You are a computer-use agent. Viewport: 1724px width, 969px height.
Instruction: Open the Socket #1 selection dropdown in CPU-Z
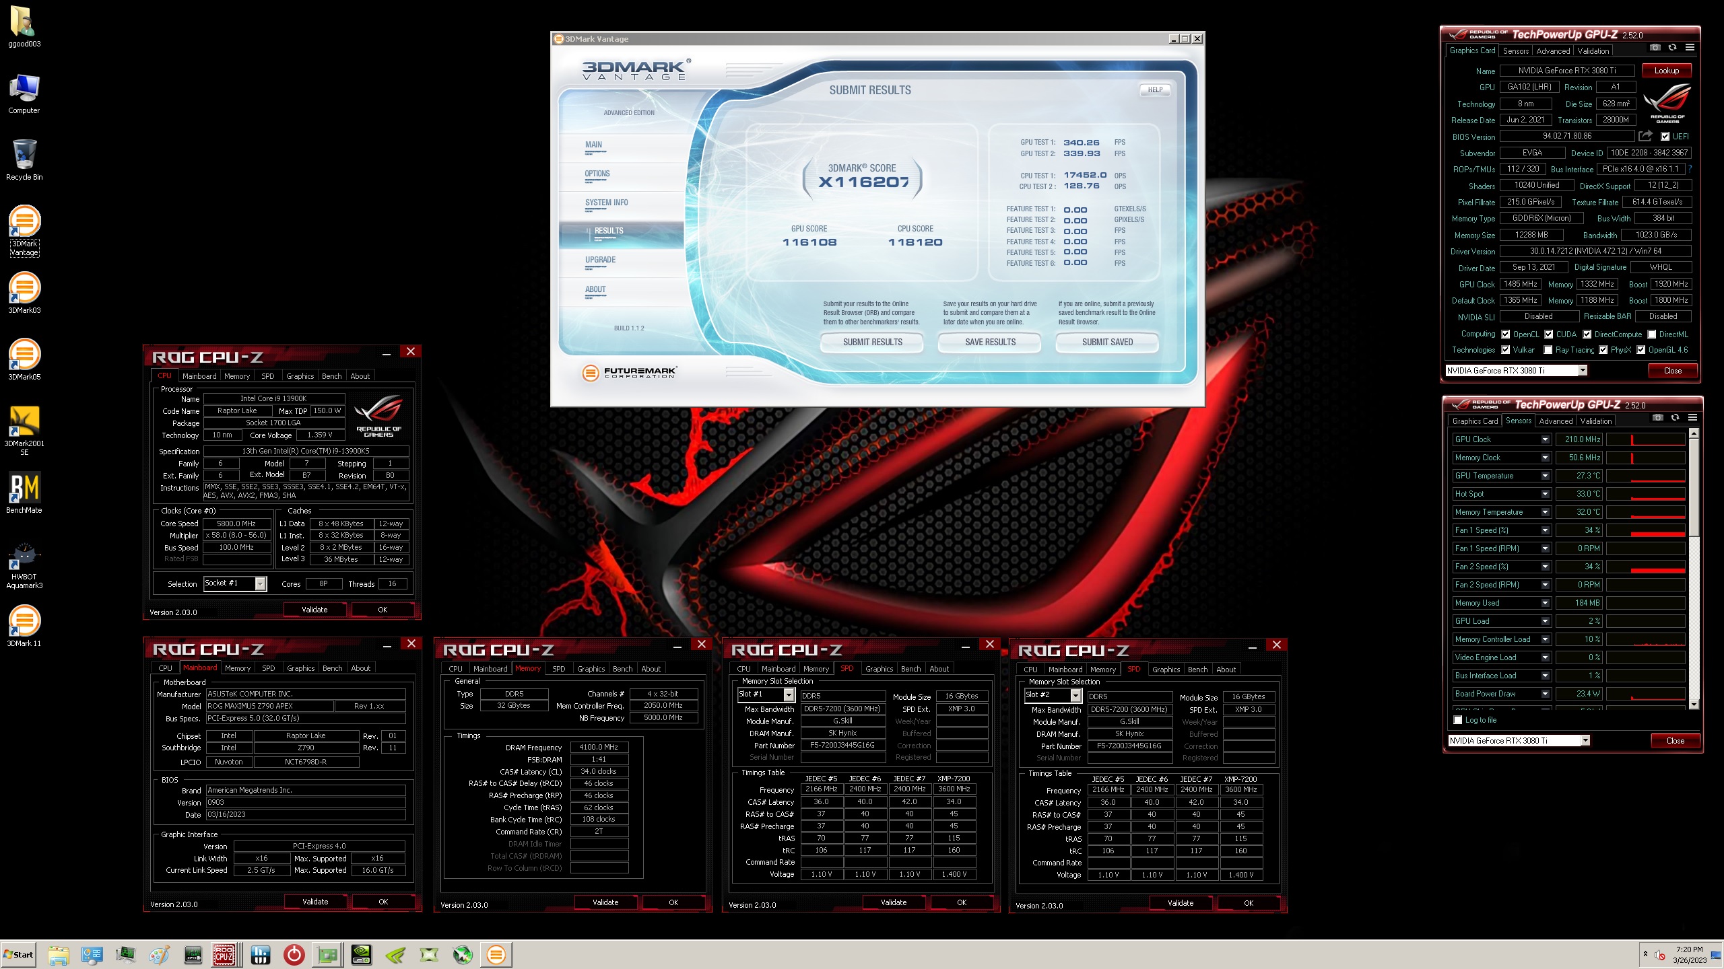click(x=261, y=583)
